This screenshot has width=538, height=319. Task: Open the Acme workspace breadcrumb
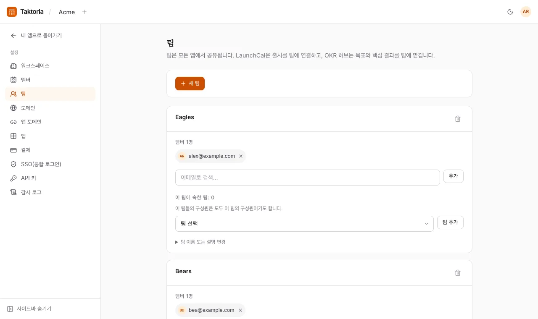pyautogui.click(x=67, y=12)
